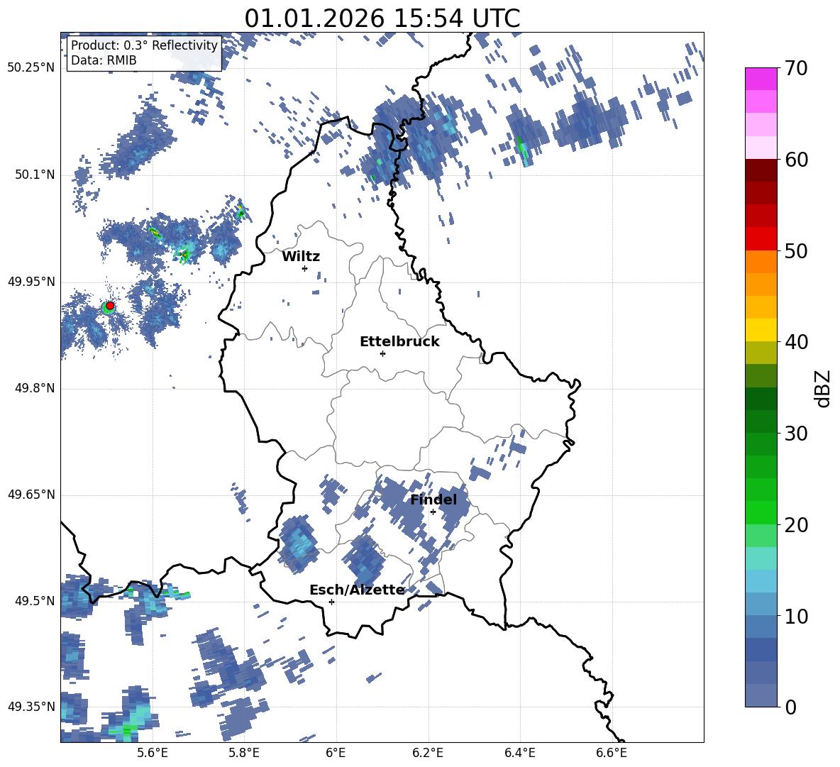840x767 pixels.
Task: Click the 6.4°E longitude label
Action: [519, 753]
